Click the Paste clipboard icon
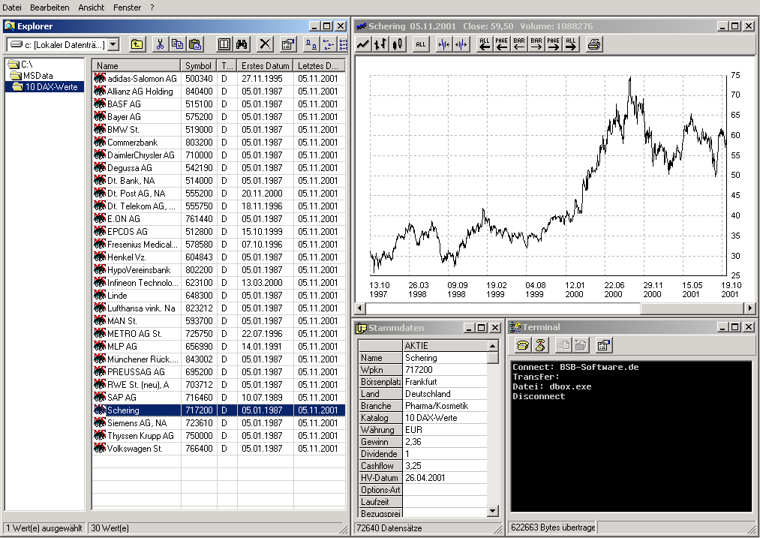The image size is (760, 538). pyautogui.click(x=195, y=44)
